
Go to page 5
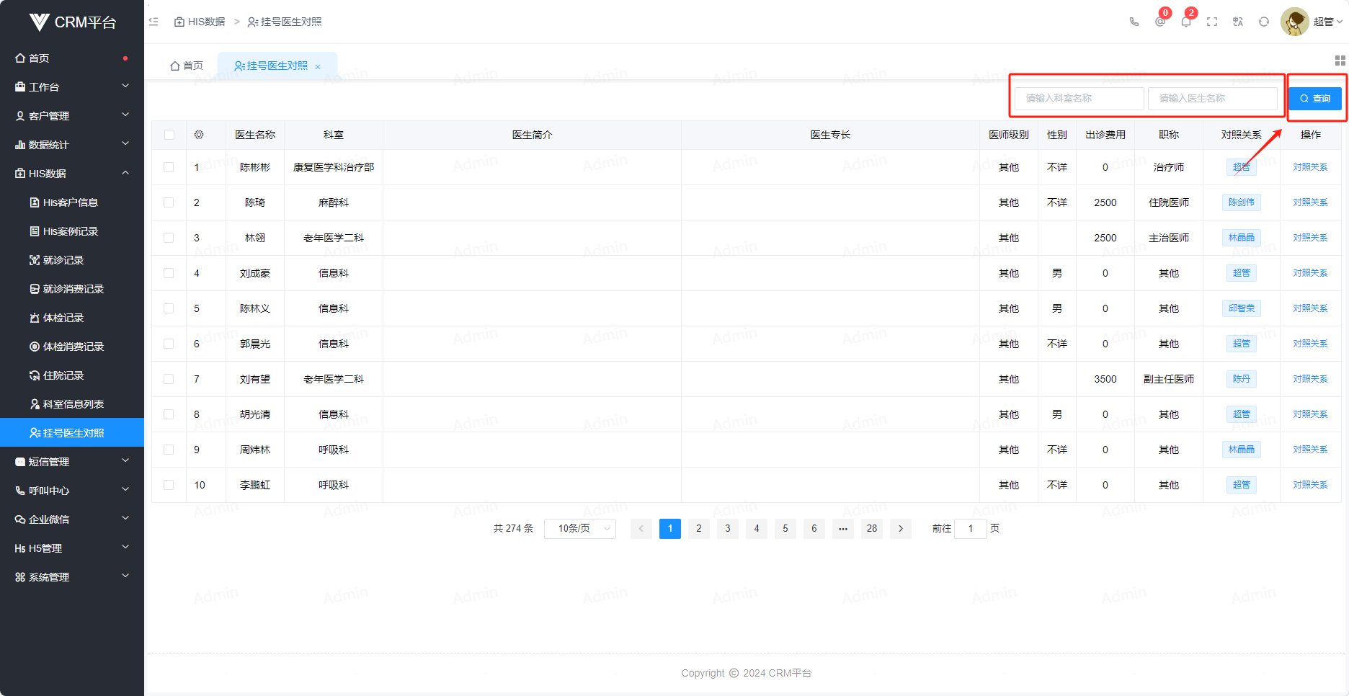pyautogui.click(x=785, y=529)
